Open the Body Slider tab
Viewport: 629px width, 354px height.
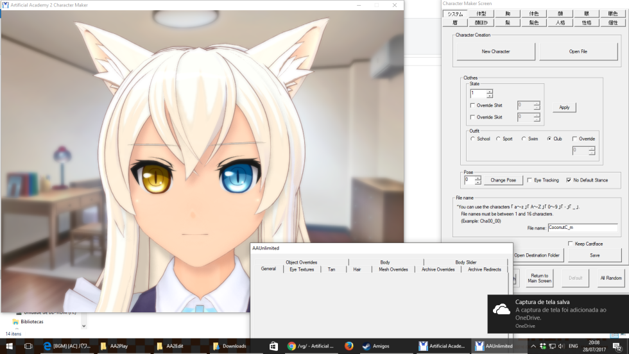pos(465,262)
